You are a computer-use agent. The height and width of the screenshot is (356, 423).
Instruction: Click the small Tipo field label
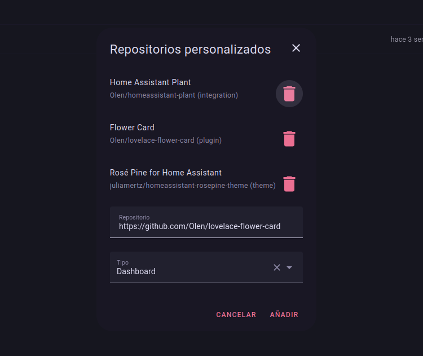(x=122, y=262)
